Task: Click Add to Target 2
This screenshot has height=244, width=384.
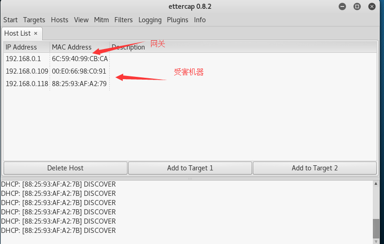Action: coord(315,168)
